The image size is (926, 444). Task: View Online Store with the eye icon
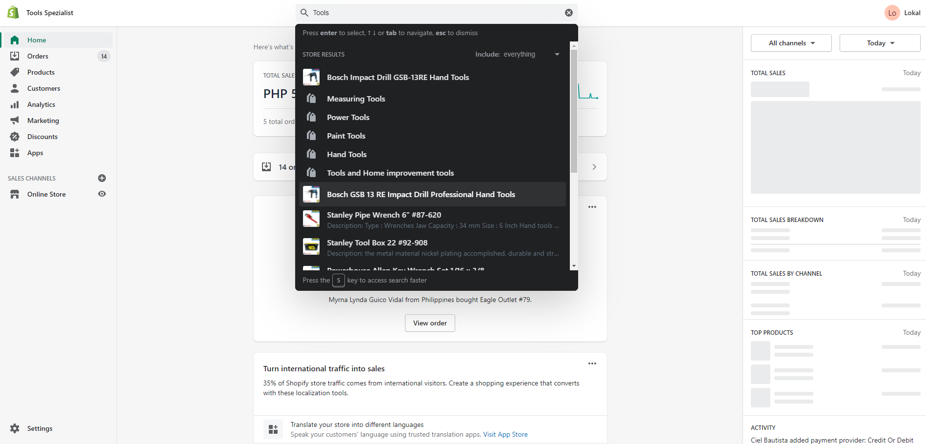pos(102,194)
